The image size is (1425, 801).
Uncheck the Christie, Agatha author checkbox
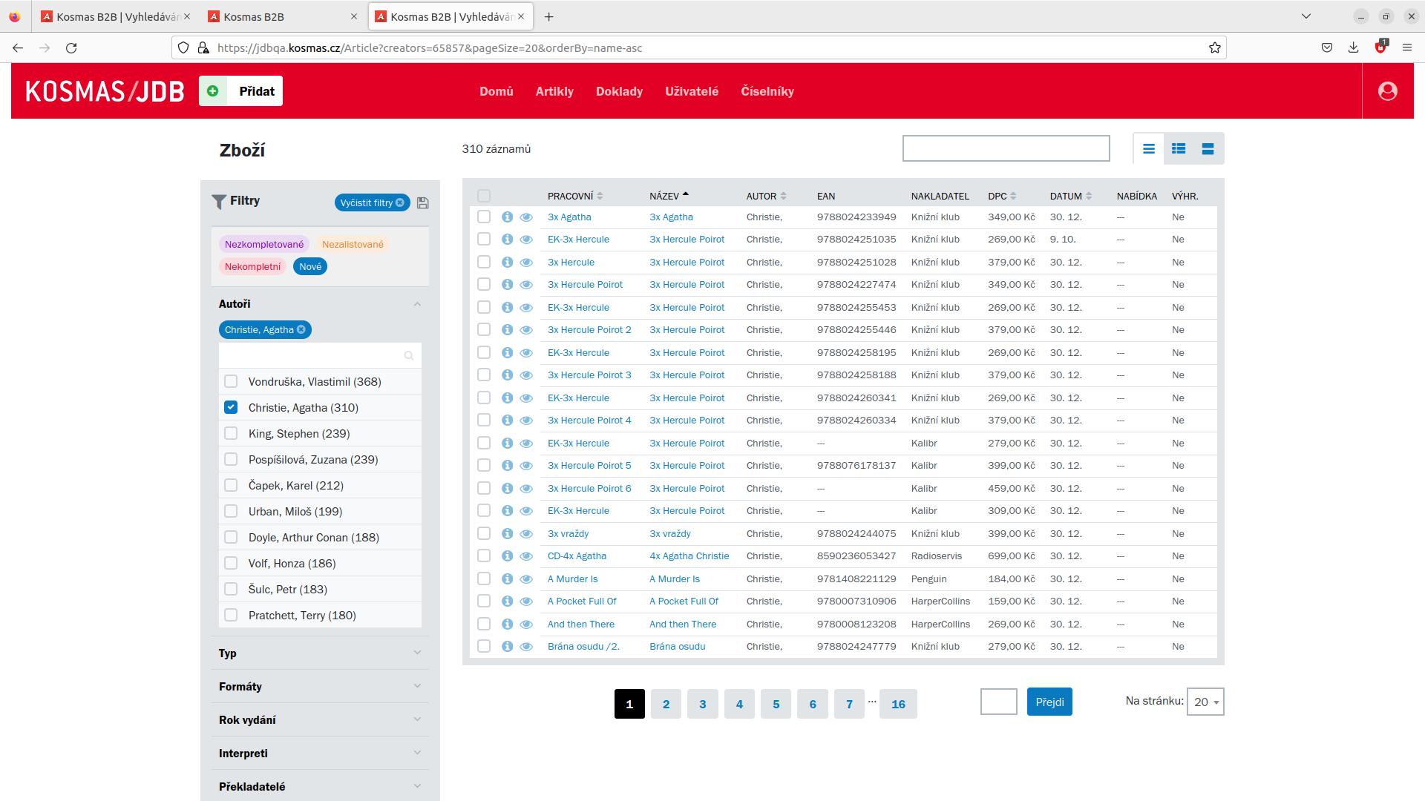point(231,408)
